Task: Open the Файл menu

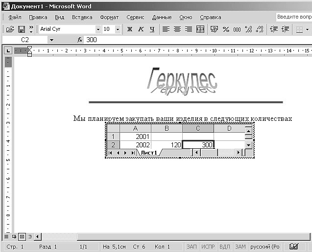Action: [15, 17]
